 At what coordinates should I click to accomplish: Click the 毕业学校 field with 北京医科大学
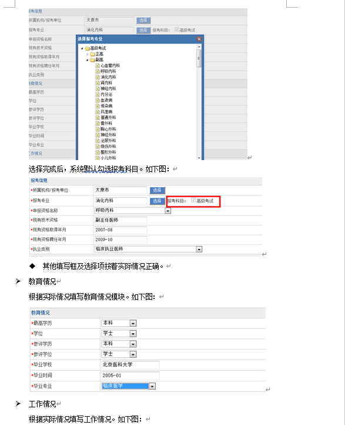(130, 365)
